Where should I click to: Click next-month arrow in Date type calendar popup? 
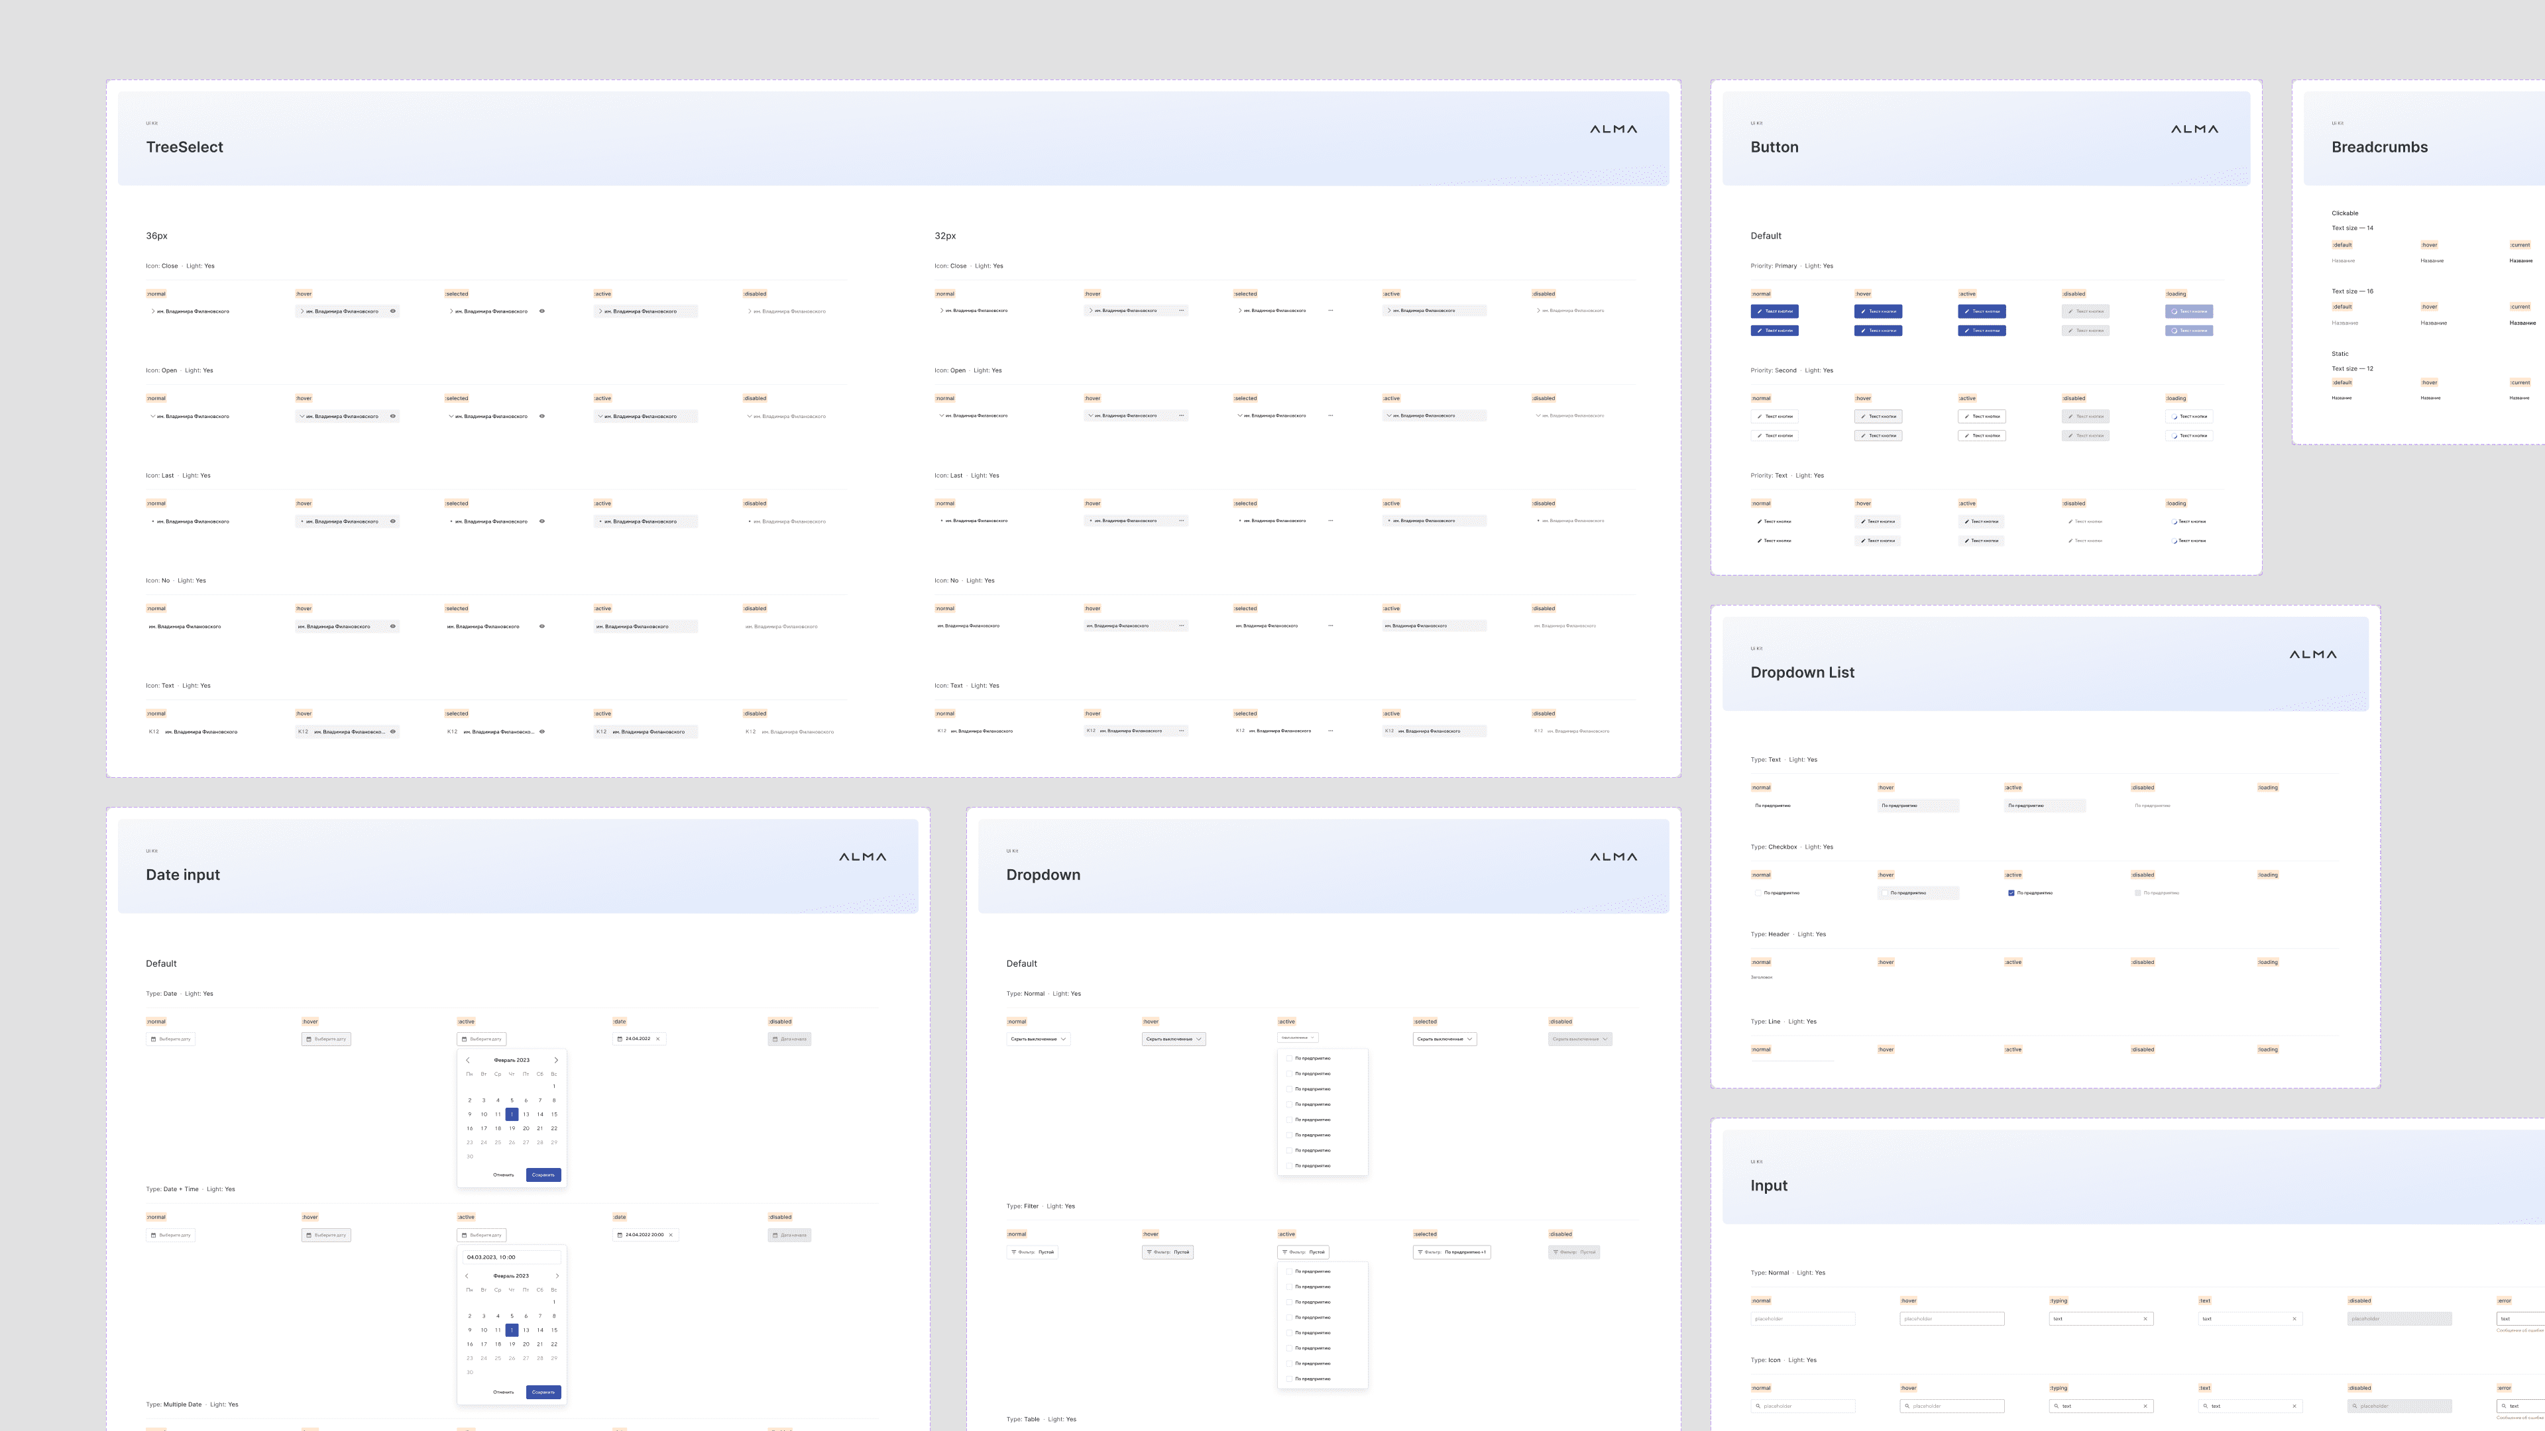556,1061
